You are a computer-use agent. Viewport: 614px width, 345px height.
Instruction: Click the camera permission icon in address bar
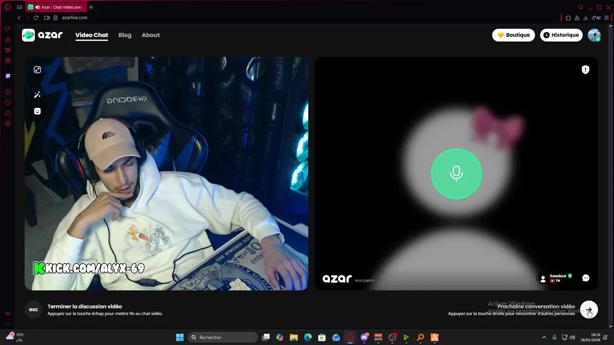click(47, 18)
